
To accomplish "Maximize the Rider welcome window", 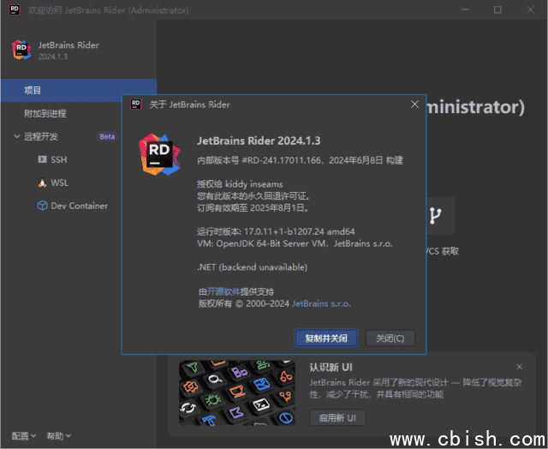I will pyautogui.click(x=497, y=9).
